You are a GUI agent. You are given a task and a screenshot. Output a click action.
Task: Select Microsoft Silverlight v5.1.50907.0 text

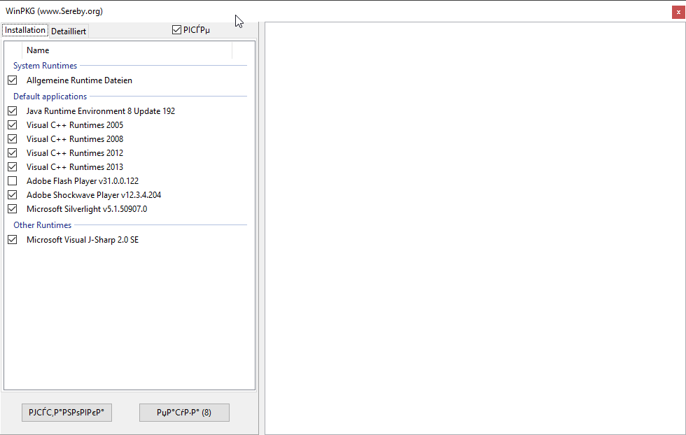click(87, 209)
